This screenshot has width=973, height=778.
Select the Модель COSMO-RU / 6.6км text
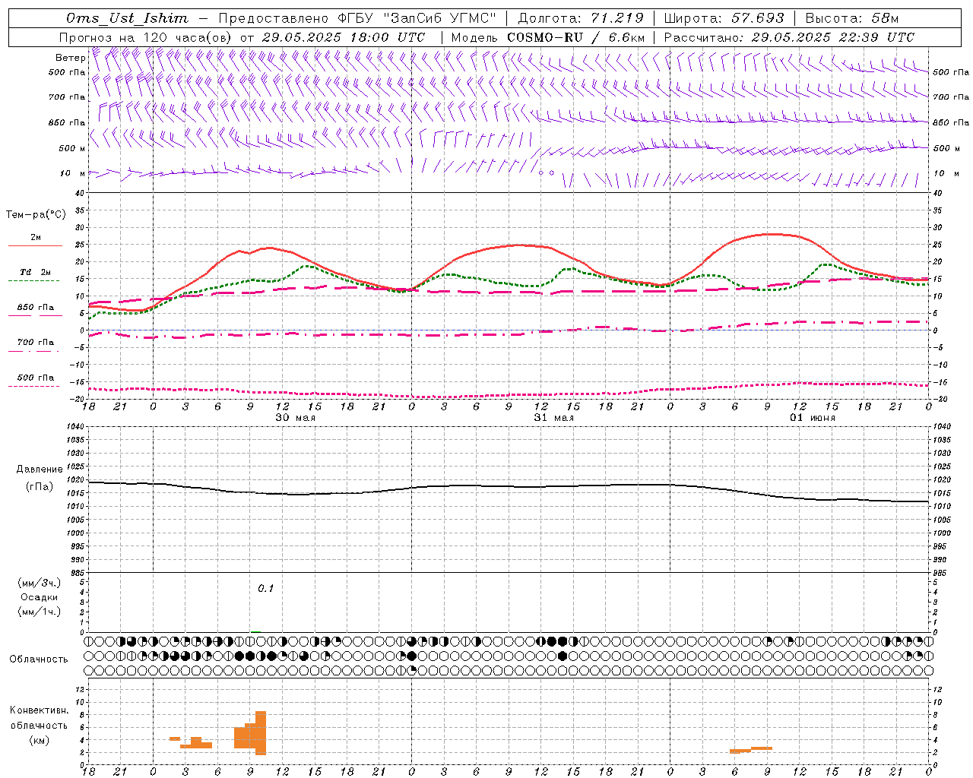tap(547, 37)
